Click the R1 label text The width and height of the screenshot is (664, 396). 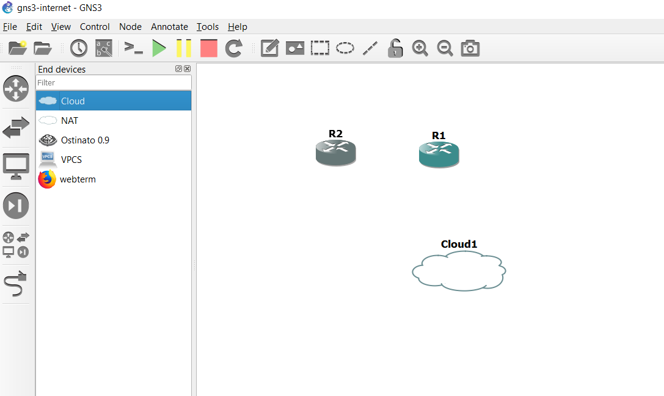[439, 135]
